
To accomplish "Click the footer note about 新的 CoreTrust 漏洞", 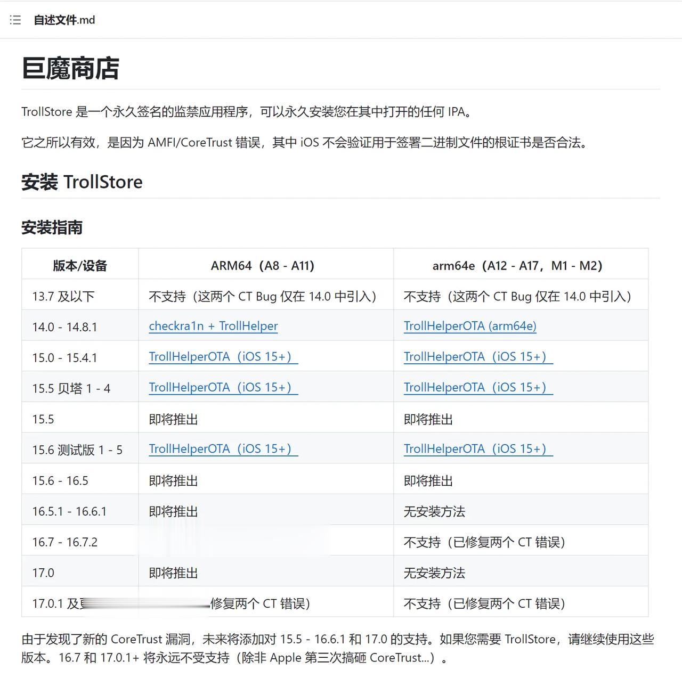I will coord(338,648).
